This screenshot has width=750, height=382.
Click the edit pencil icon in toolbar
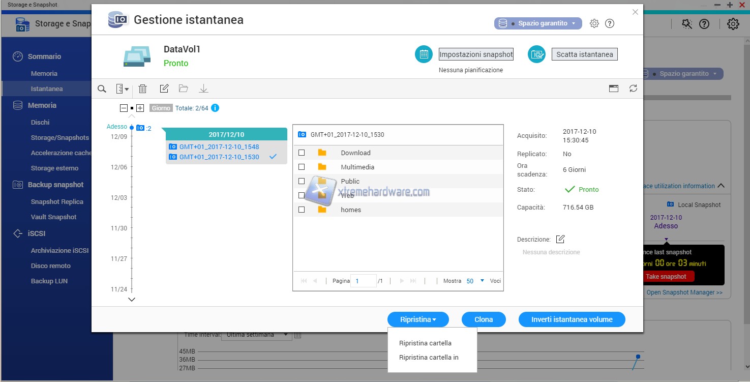click(164, 89)
